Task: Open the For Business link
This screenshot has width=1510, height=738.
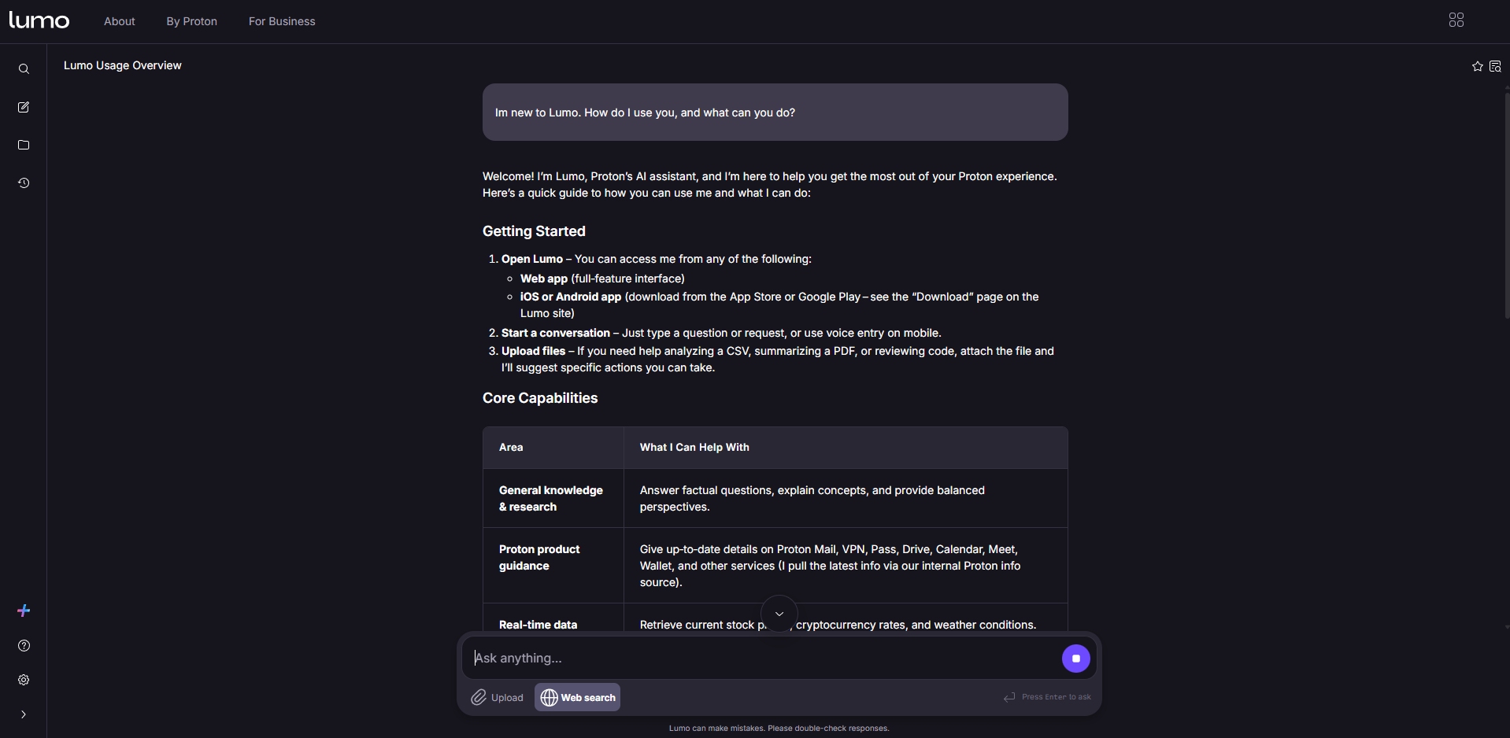Action: pos(282,21)
